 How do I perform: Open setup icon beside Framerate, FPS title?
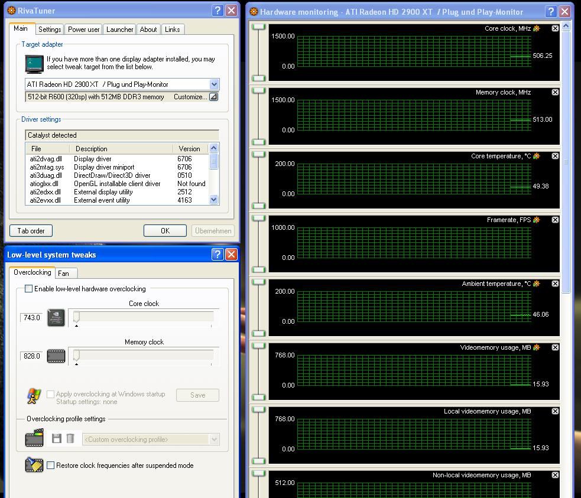pyautogui.click(x=537, y=220)
